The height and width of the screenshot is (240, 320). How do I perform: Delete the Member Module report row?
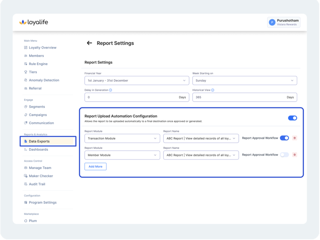tap(294, 155)
